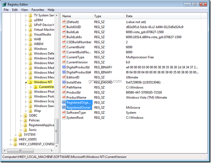211x163 pixels.
Task: Click the BuildGUID string value icon
Action: point(64,27)
